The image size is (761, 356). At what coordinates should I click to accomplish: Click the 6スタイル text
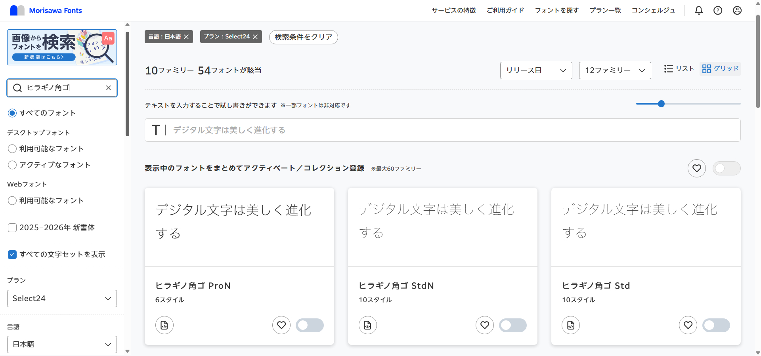(x=170, y=300)
